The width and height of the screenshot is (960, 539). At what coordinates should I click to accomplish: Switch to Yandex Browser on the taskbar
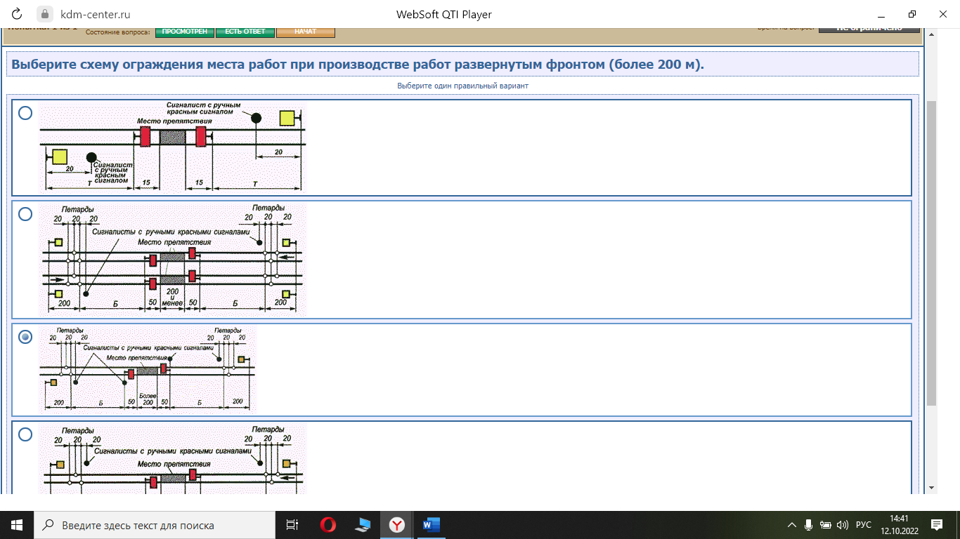click(x=397, y=525)
